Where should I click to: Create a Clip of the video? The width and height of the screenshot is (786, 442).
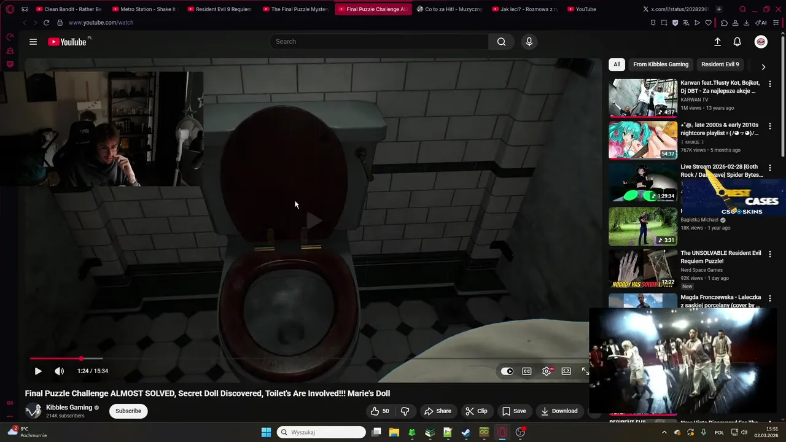[476, 411]
